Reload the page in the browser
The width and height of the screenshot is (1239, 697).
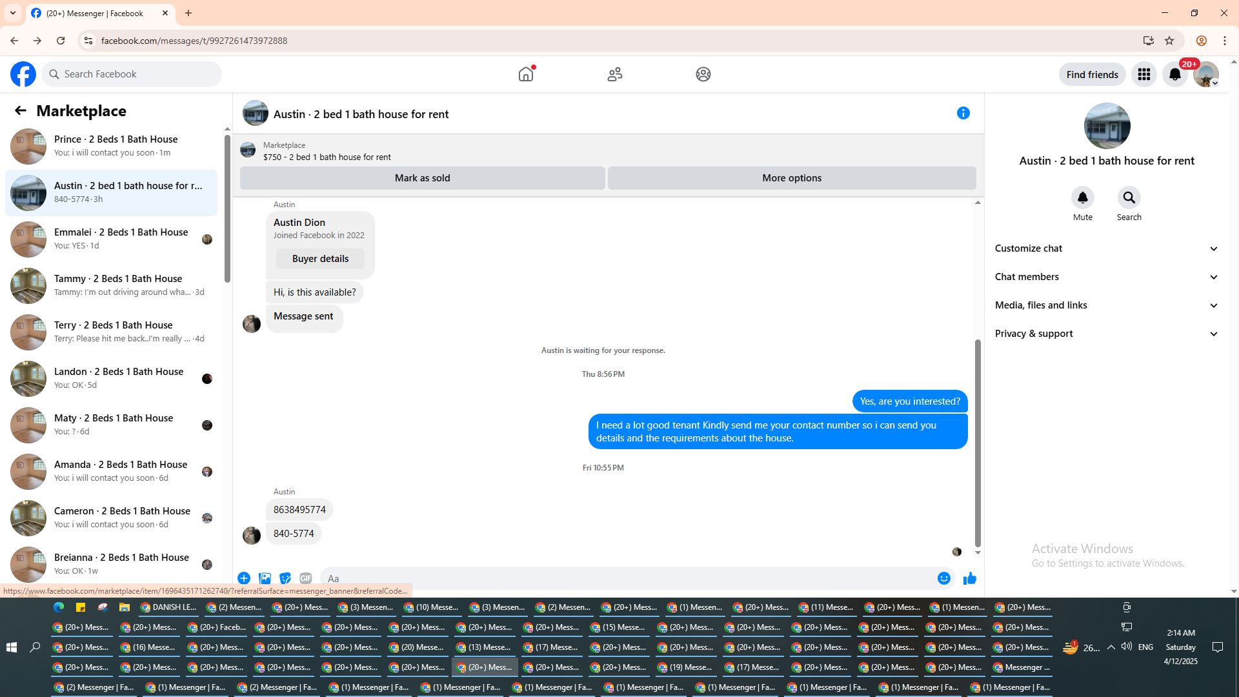pos(61,41)
